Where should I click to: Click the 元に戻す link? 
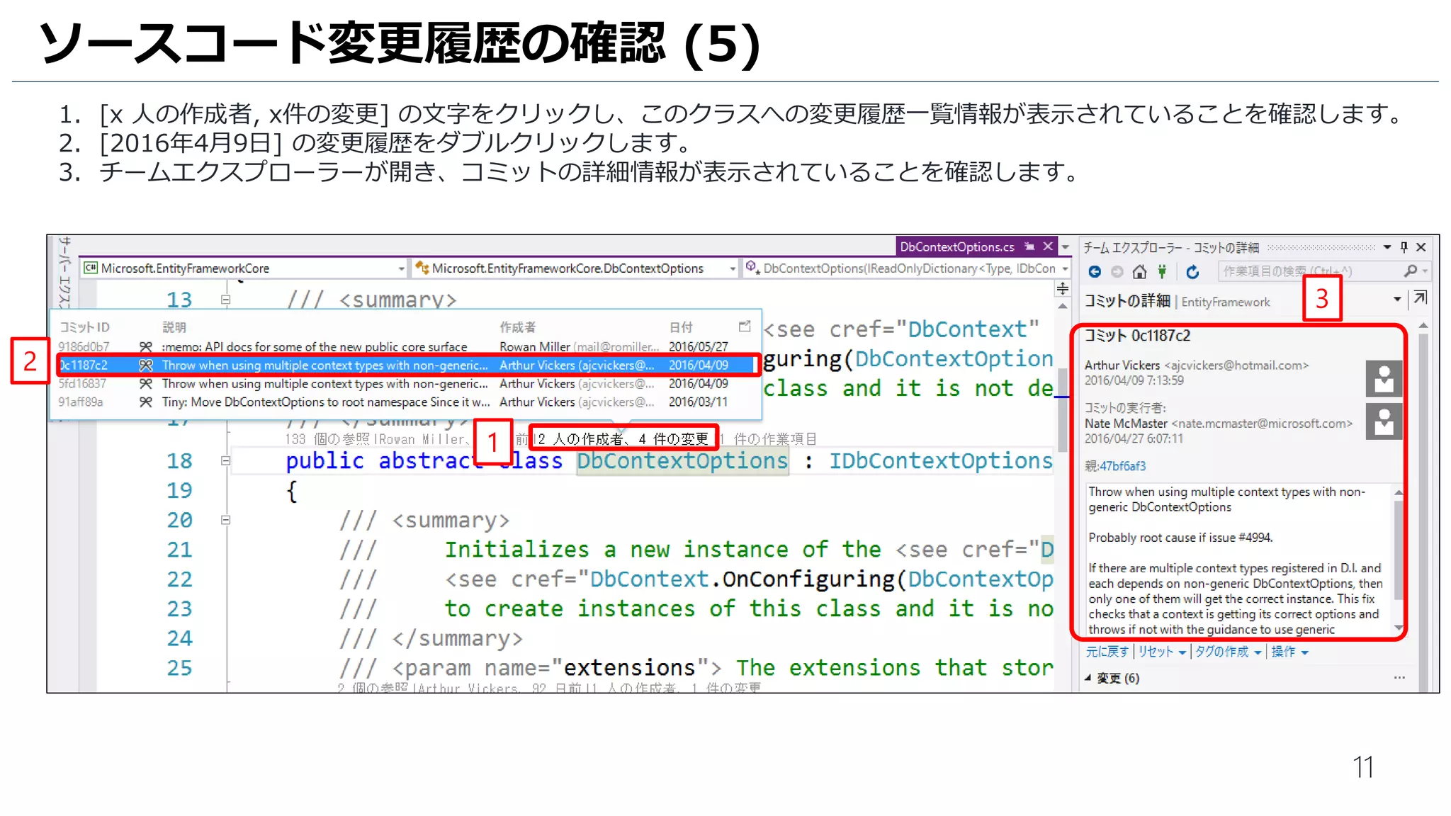(1107, 652)
